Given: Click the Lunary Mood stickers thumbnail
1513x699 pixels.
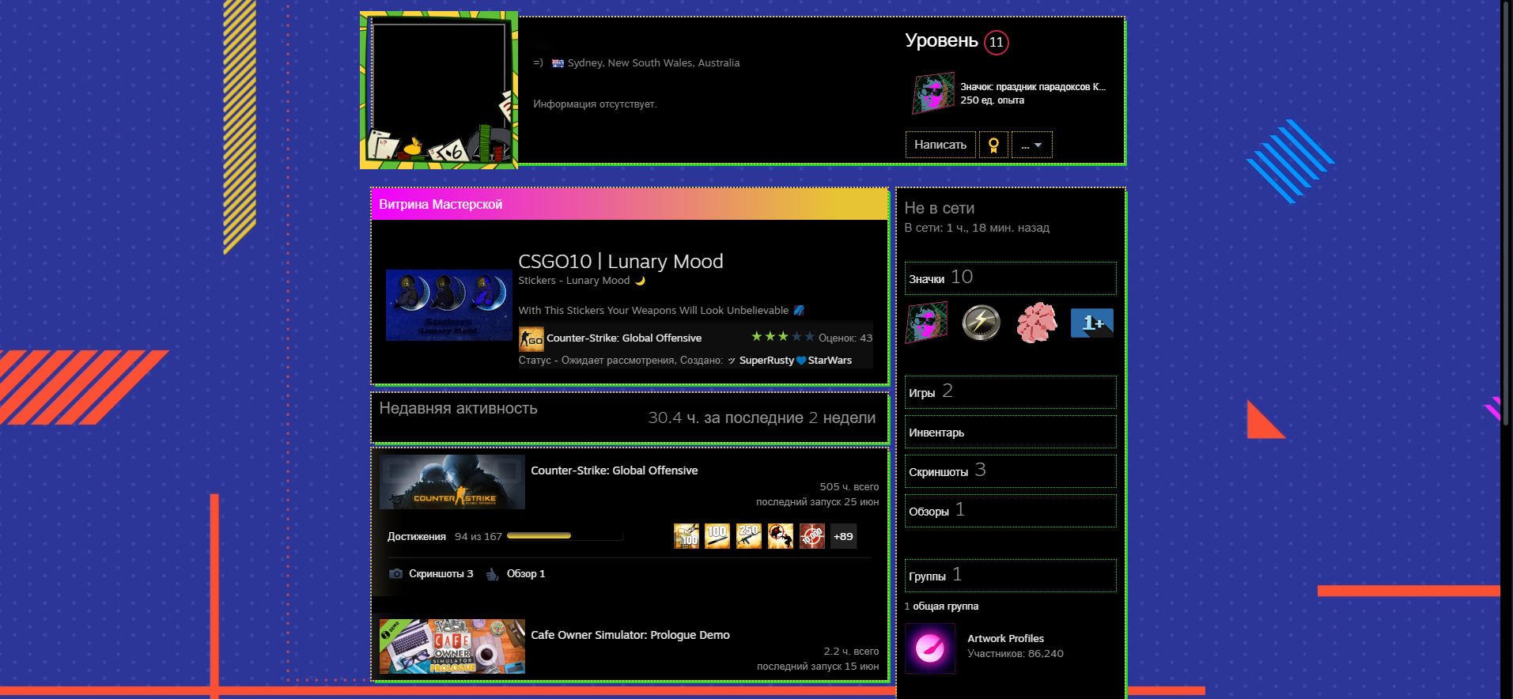Looking at the screenshot, I should pos(449,305).
